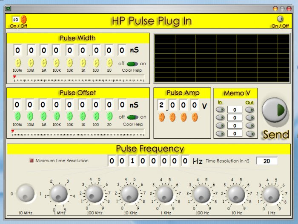Click the window title bar app icon
The height and width of the screenshot is (224, 298).
coord(8,9)
